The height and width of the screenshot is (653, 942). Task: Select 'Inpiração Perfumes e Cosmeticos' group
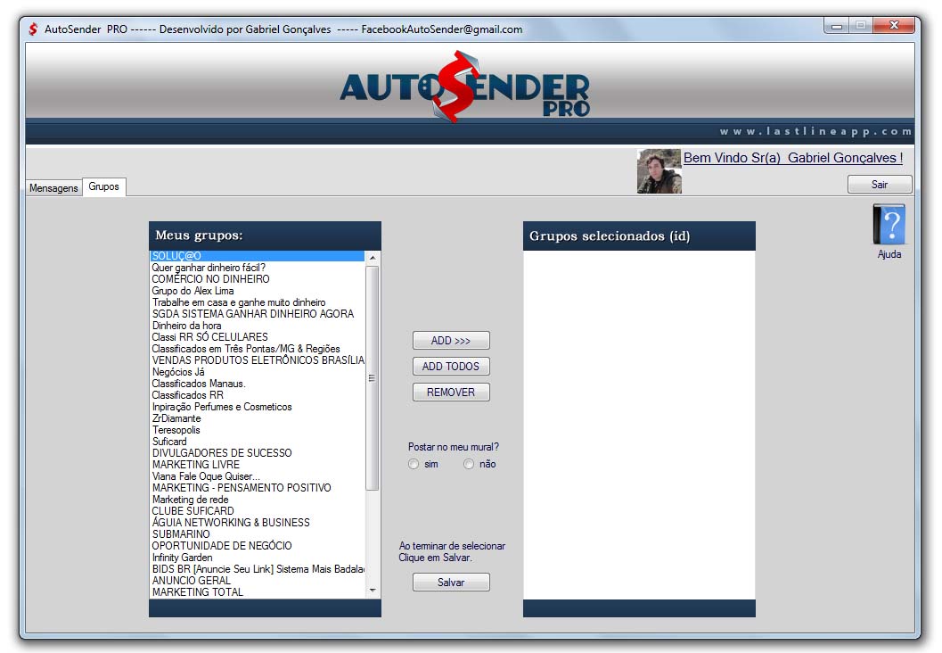[x=258, y=407]
